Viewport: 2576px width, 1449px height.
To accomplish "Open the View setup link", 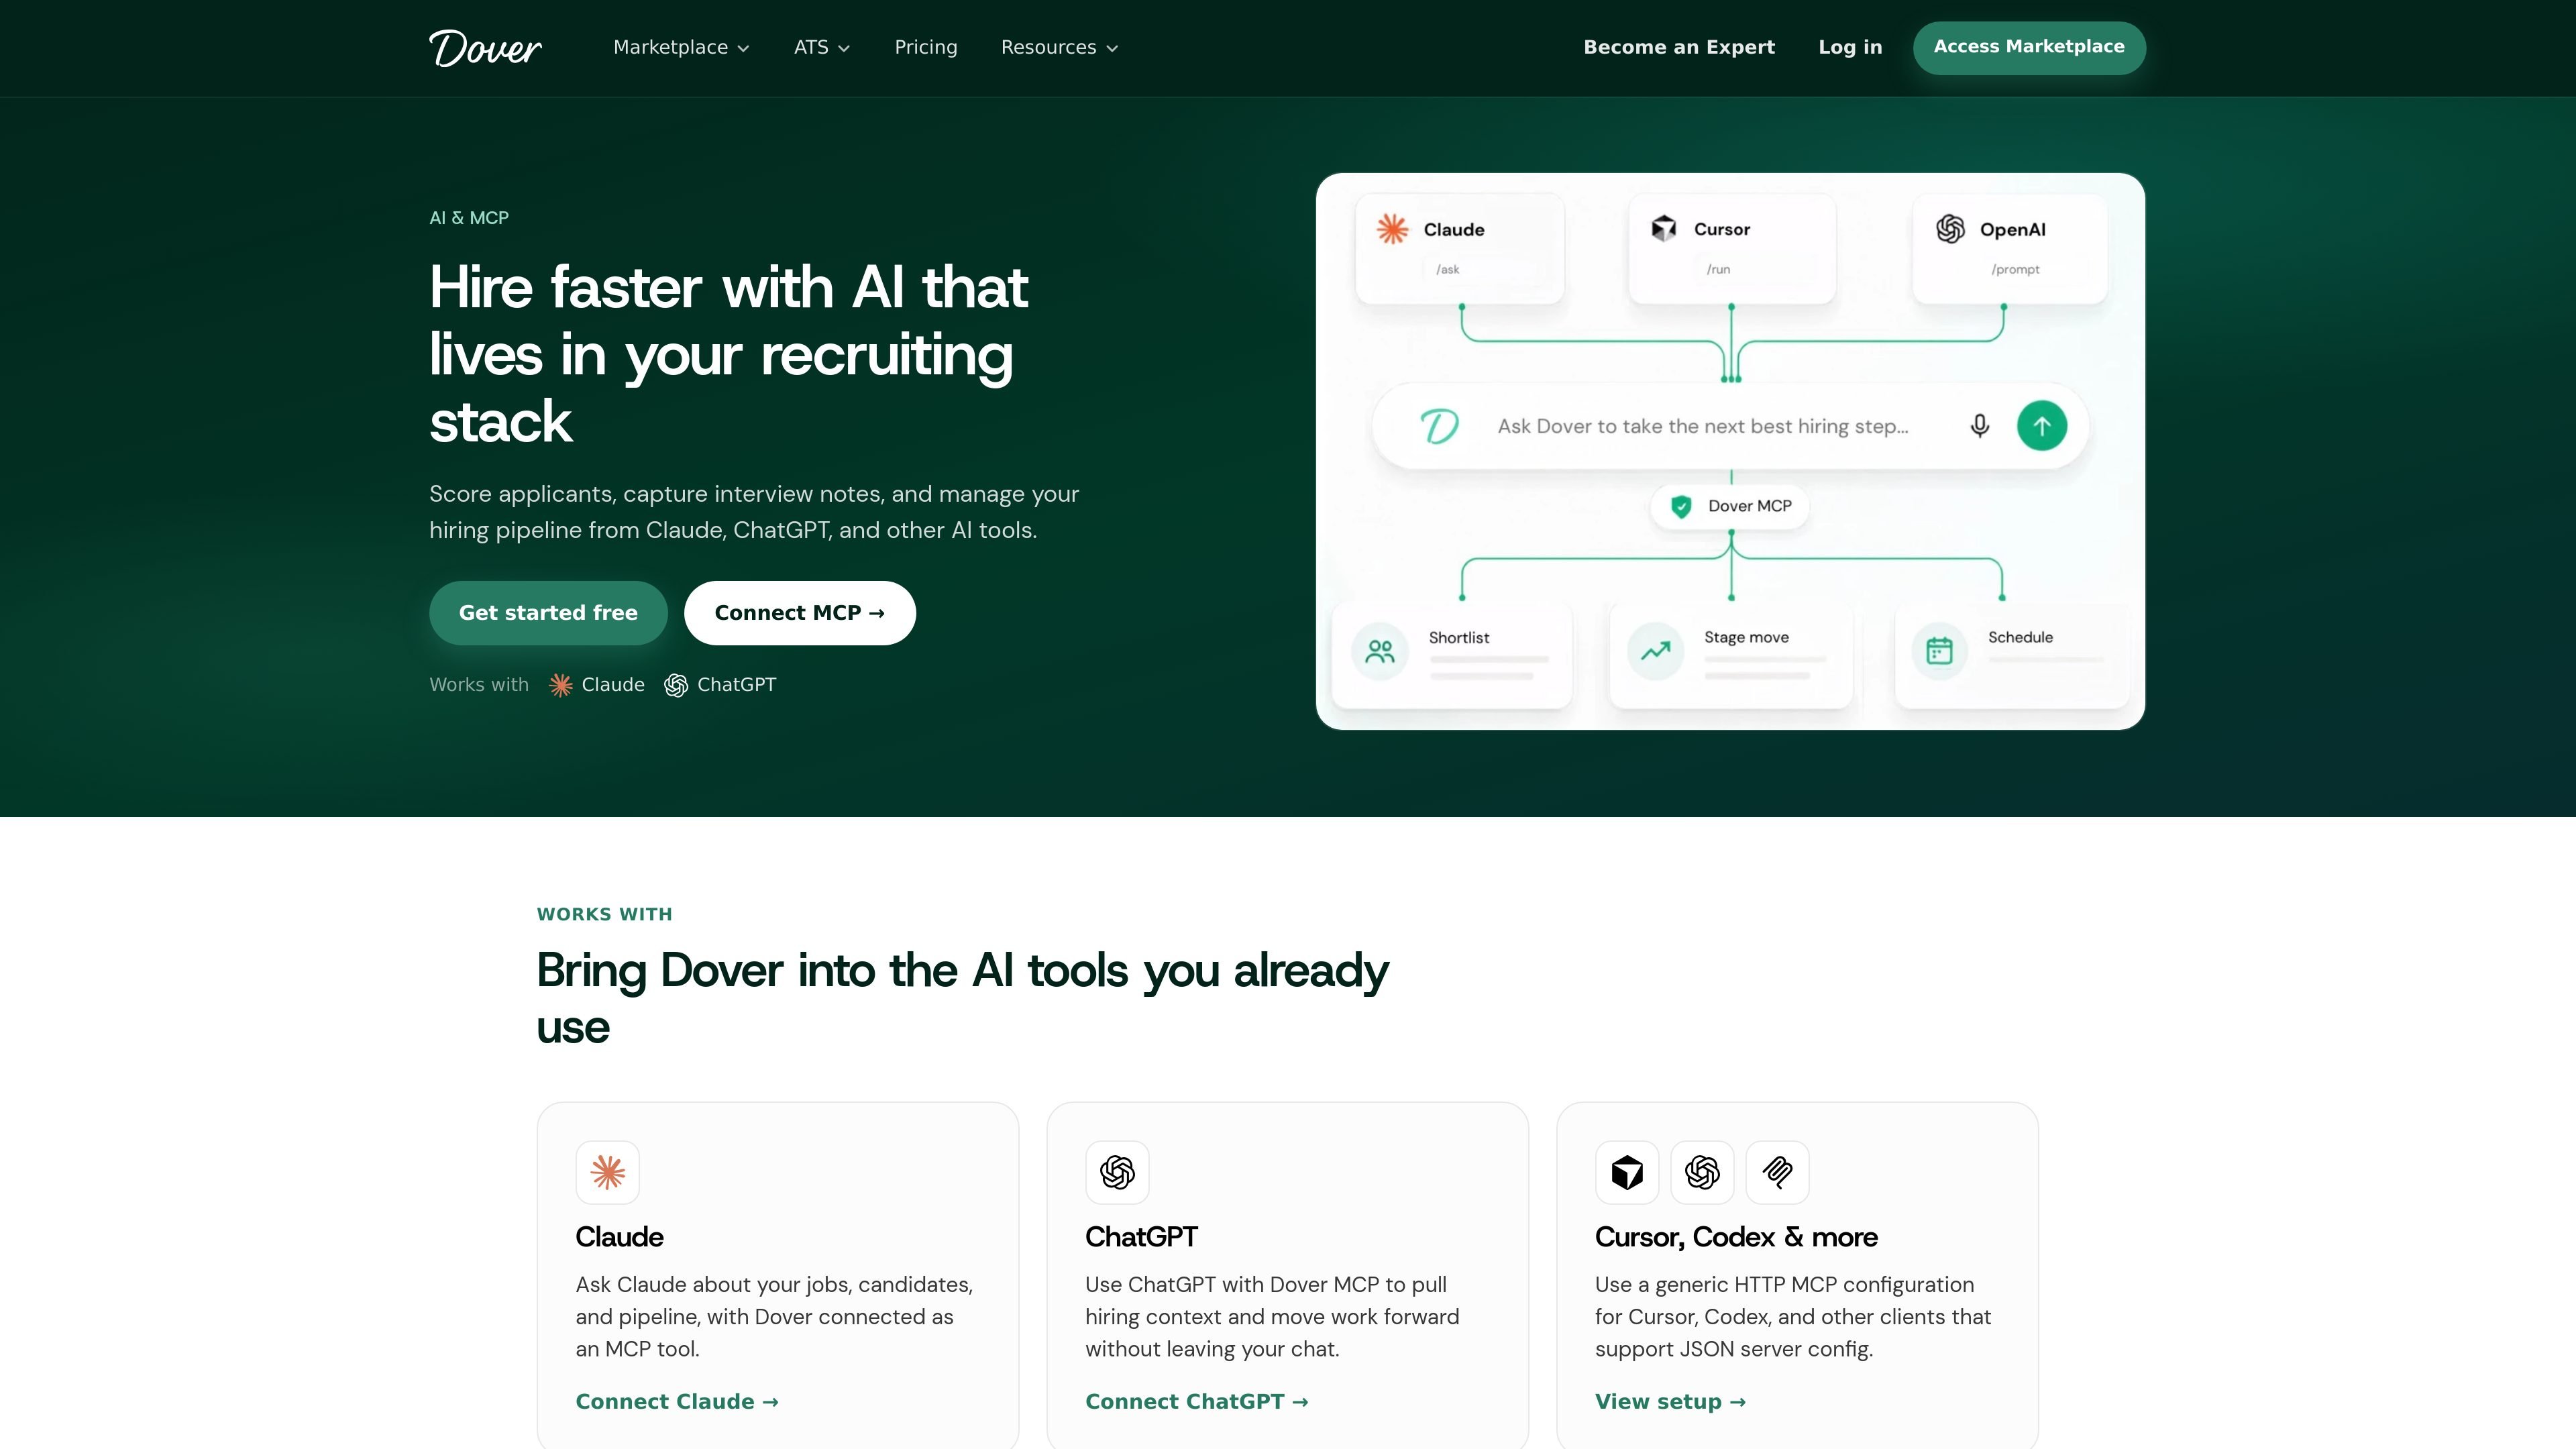I will 1670,1402.
